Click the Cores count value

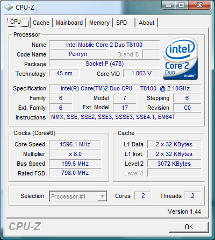(x=143, y=196)
